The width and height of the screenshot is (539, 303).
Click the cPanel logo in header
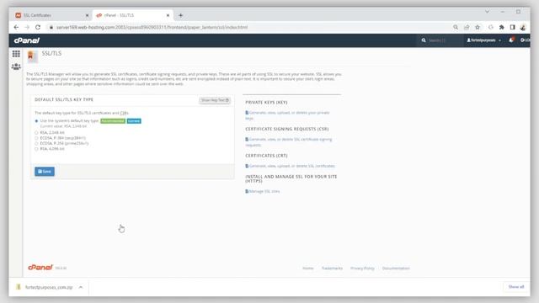pos(27,40)
